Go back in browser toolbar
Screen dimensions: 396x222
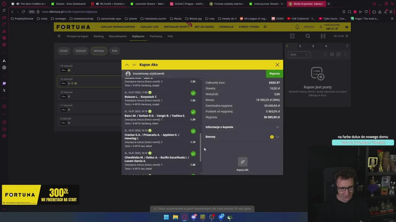[12, 12]
